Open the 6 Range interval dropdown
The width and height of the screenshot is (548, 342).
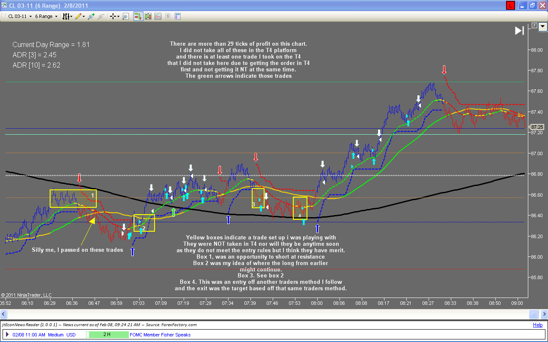46,16
